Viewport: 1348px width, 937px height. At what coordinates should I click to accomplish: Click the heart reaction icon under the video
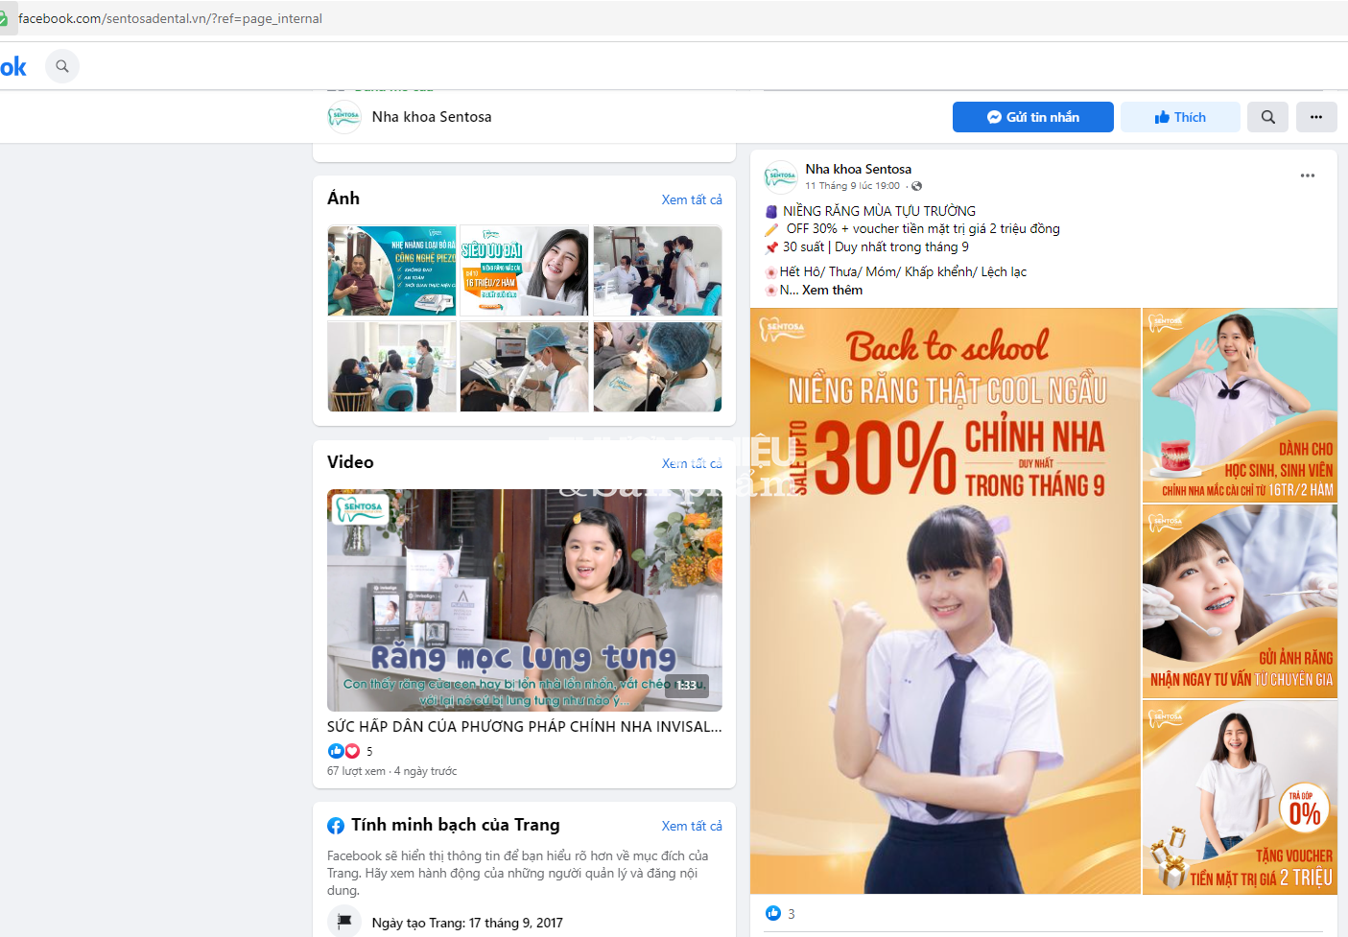coord(351,751)
